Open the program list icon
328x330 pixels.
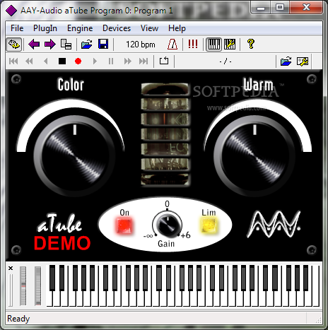point(66,45)
